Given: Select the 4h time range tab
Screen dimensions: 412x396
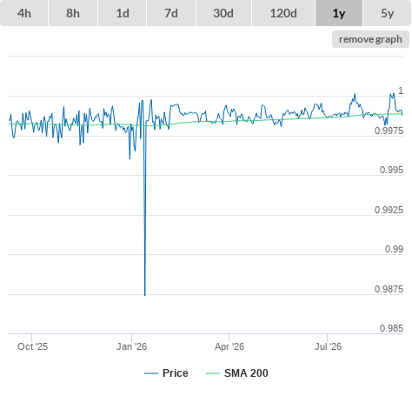Looking at the screenshot, I should (x=24, y=13).
